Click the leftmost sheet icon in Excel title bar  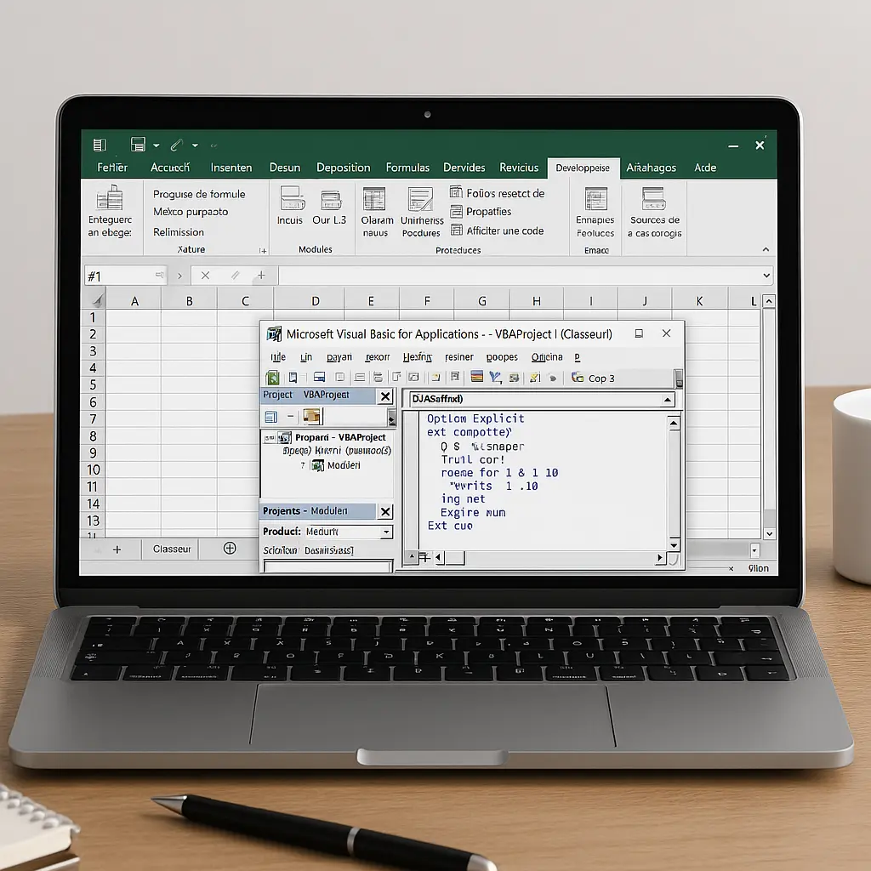100,145
